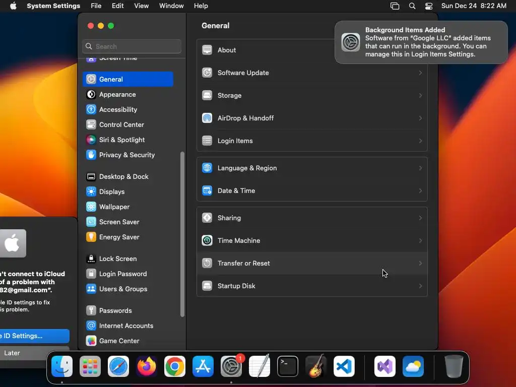Click the Sharing icon

point(207,218)
